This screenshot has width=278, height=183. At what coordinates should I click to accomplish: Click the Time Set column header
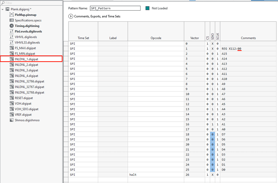pyautogui.click(x=83, y=31)
